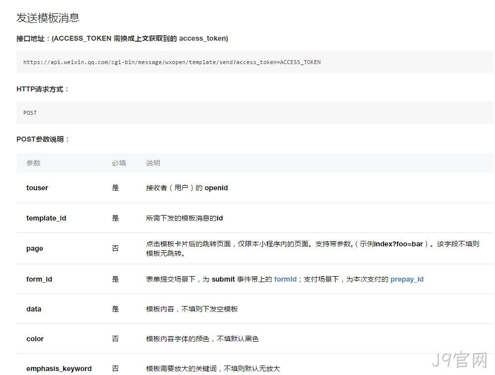Open the formId link
The height and width of the screenshot is (375, 495).
pyautogui.click(x=285, y=279)
